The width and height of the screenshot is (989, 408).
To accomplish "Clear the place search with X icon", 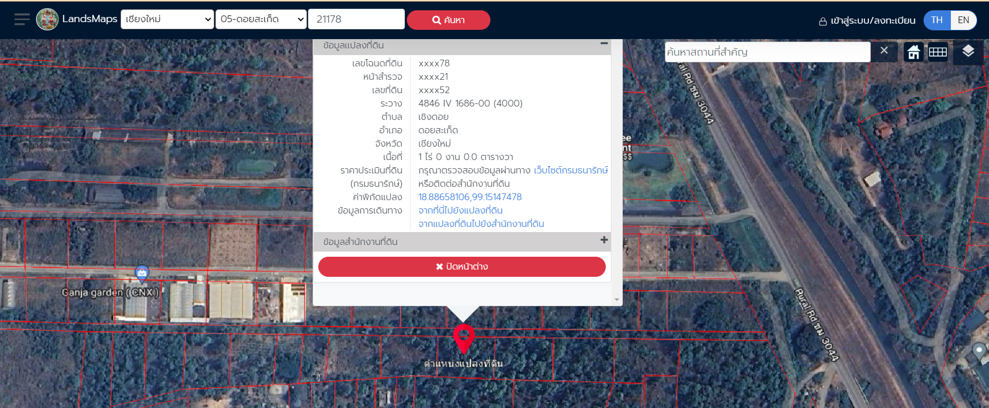I will tap(884, 51).
